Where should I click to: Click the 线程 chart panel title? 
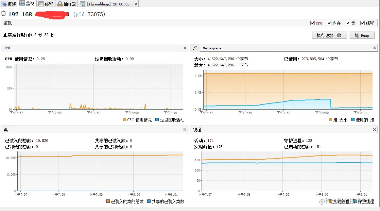(197, 130)
